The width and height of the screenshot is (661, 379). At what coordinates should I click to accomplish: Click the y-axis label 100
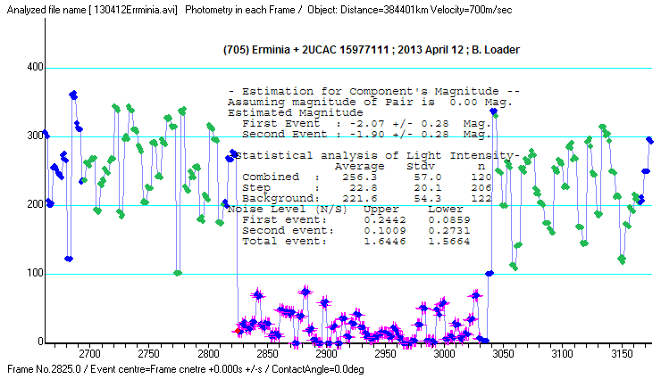(x=35, y=273)
